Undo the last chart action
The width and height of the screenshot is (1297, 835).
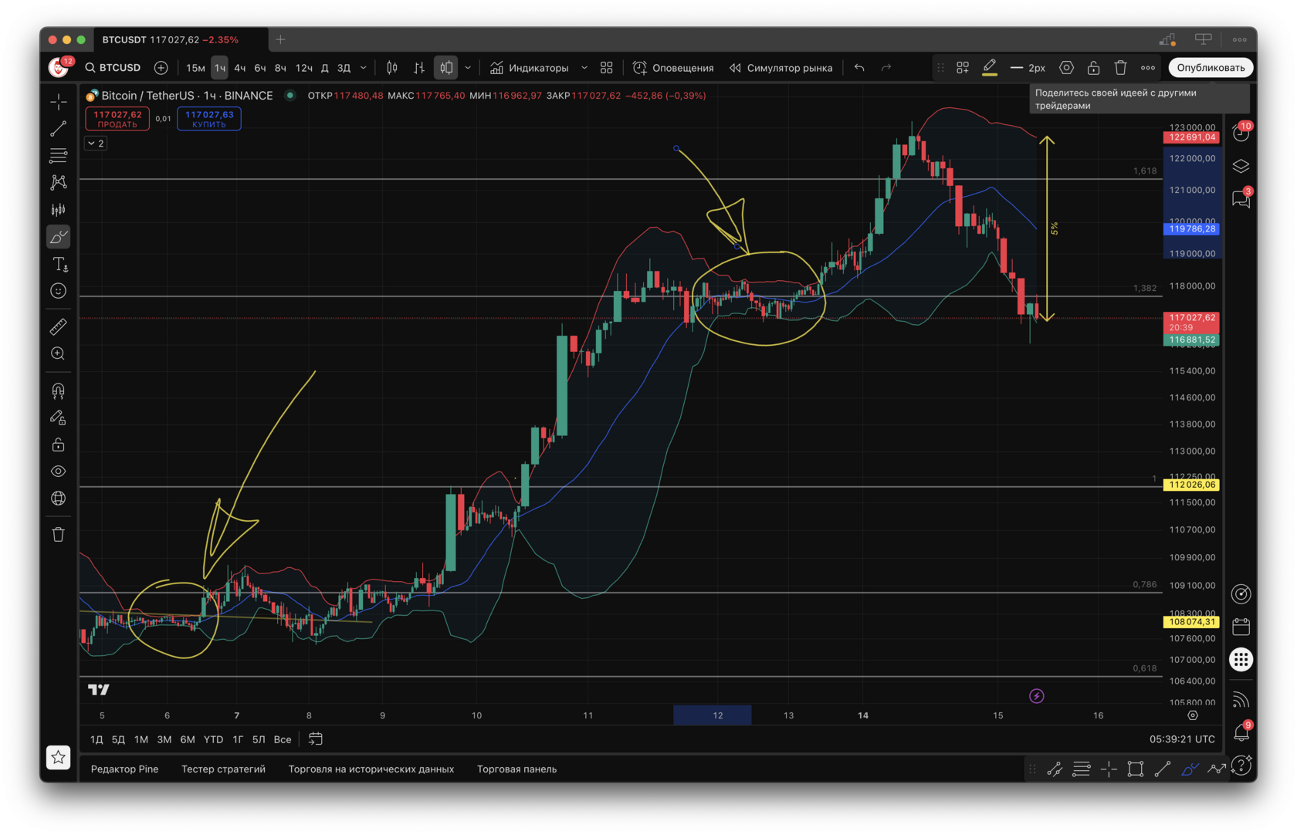click(x=859, y=68)
